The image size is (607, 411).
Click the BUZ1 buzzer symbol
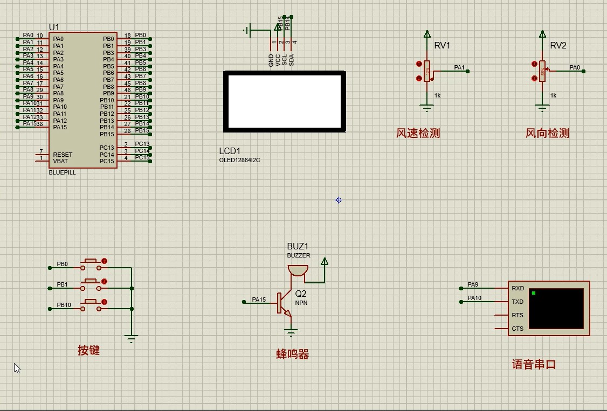pyautogui.click(x=298, y=270)
